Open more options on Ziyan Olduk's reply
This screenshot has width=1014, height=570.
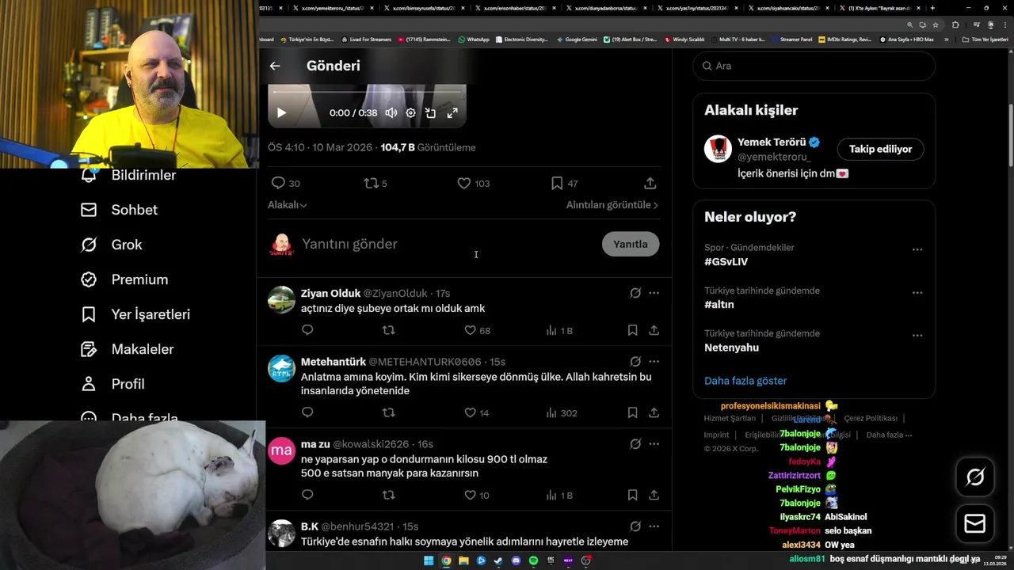point(654,293)
